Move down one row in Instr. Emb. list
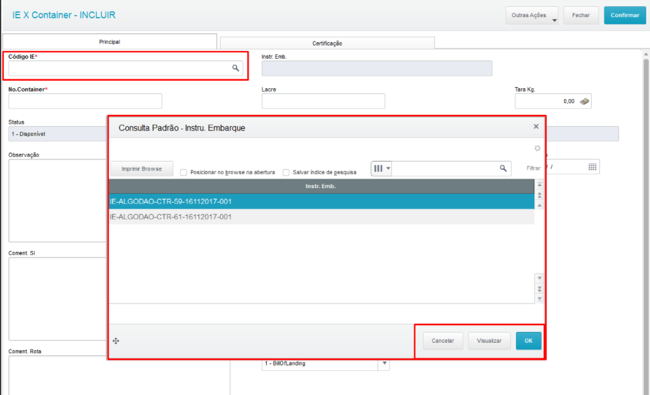The image size is (650, 395). tap(539, 278)
